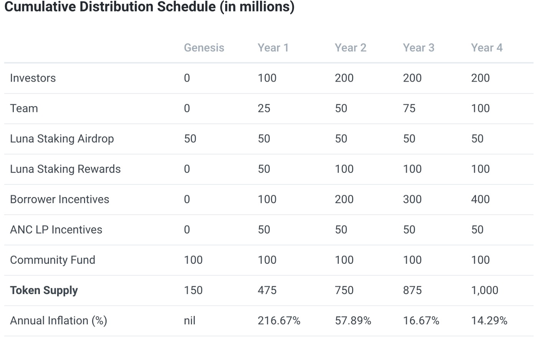Click the Year 1 column header
The image size is (537, 342).
click(x=273, y=48)
